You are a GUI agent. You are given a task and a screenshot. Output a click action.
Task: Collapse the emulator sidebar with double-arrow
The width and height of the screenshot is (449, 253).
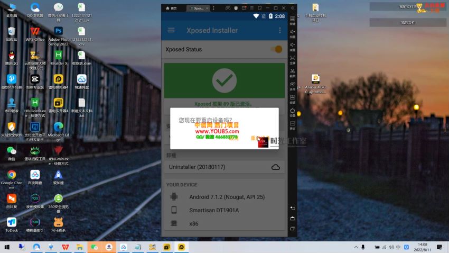click(292, 8)
